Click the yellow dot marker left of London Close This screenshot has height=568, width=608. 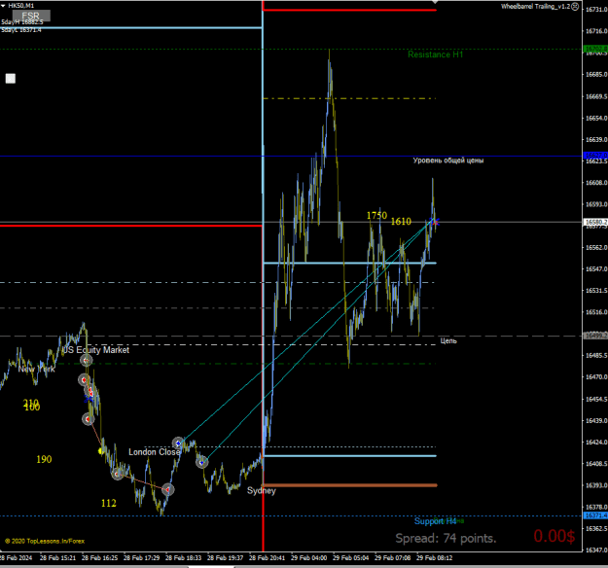tap(100, 451)
